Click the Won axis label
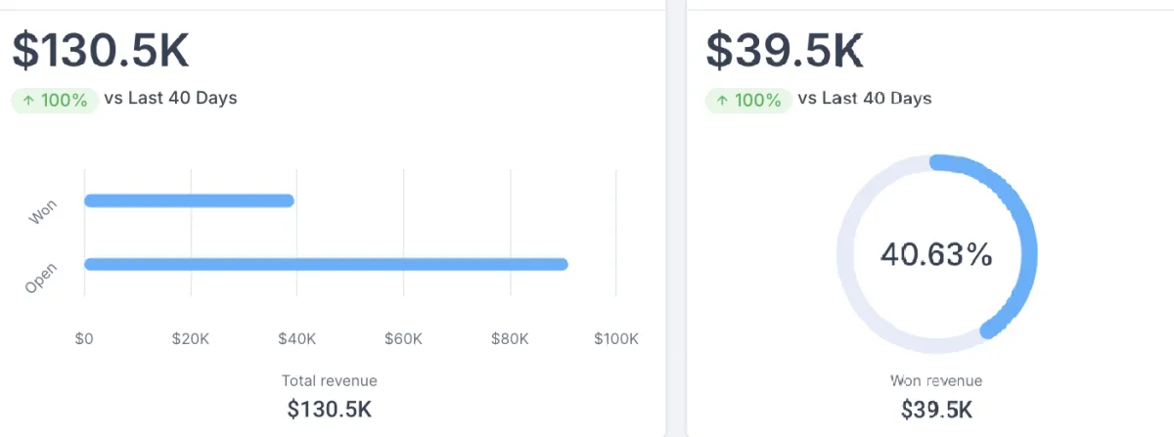Image resolution: width=1174 pixels, height=437 pixels. (x=44, y=211)
